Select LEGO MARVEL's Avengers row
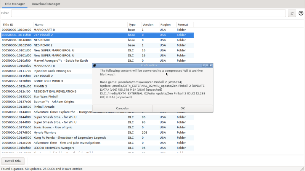Screen dimensions: 305x171 (98, 148)
